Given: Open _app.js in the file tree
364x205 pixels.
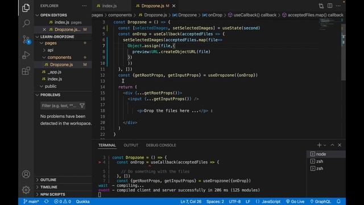Looking at the screenshot, I should click(63, 72).
